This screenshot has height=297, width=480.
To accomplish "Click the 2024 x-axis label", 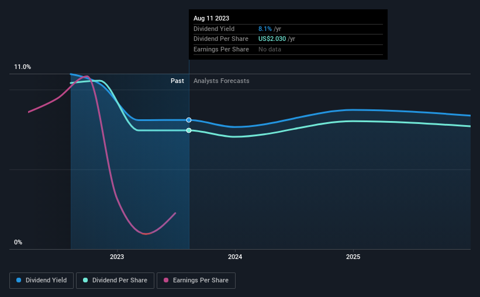I will 235,257.
